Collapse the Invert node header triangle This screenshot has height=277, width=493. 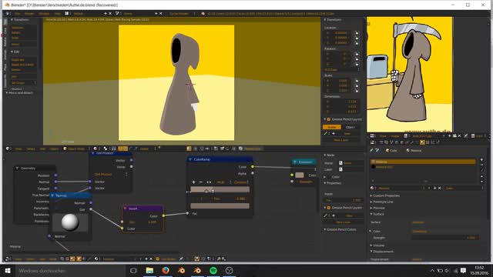pos(125,209)
